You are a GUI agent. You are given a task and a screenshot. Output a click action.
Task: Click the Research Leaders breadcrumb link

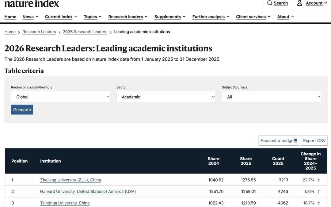tap(39, 32)
